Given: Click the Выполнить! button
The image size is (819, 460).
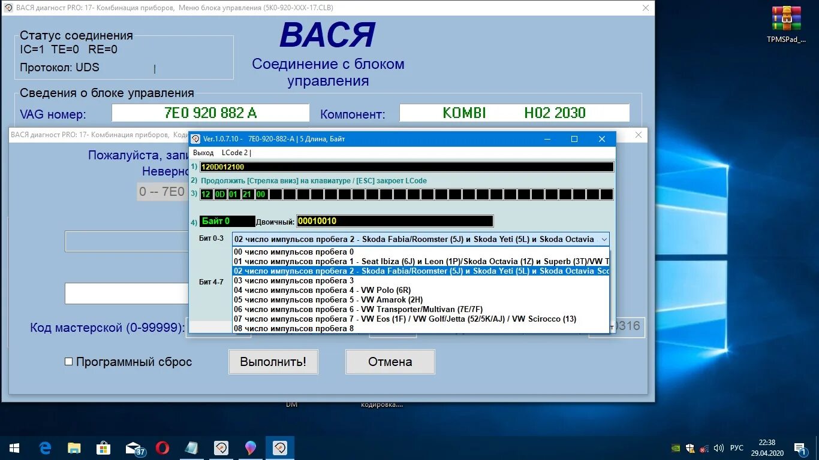Looking at the screenshot, I should click(x=273, y=362).
